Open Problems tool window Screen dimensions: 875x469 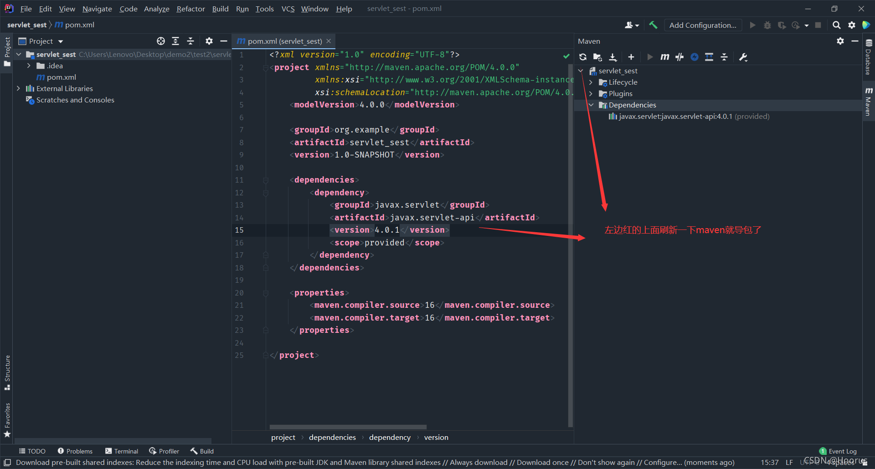[75, 451]
